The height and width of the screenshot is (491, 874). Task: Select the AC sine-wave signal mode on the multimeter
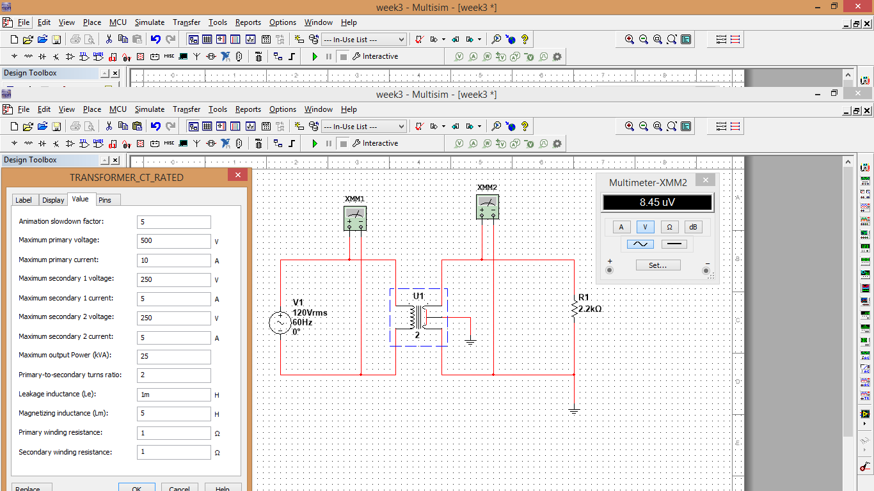pos(640,244)
